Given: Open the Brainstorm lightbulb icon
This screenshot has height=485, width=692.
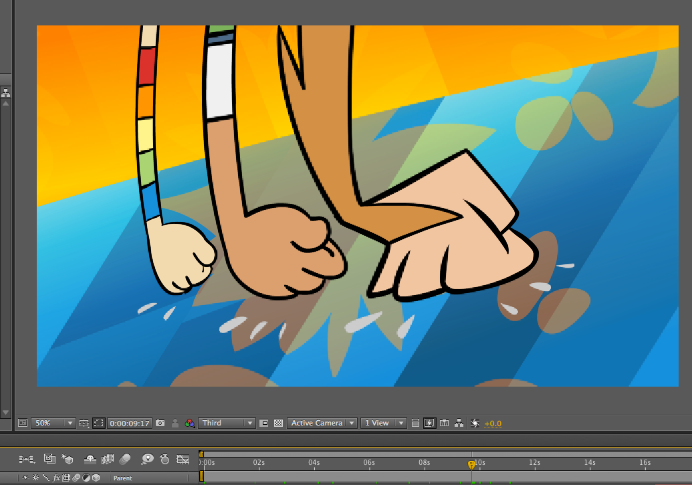Looking at the screenshot, I should 147,459.
